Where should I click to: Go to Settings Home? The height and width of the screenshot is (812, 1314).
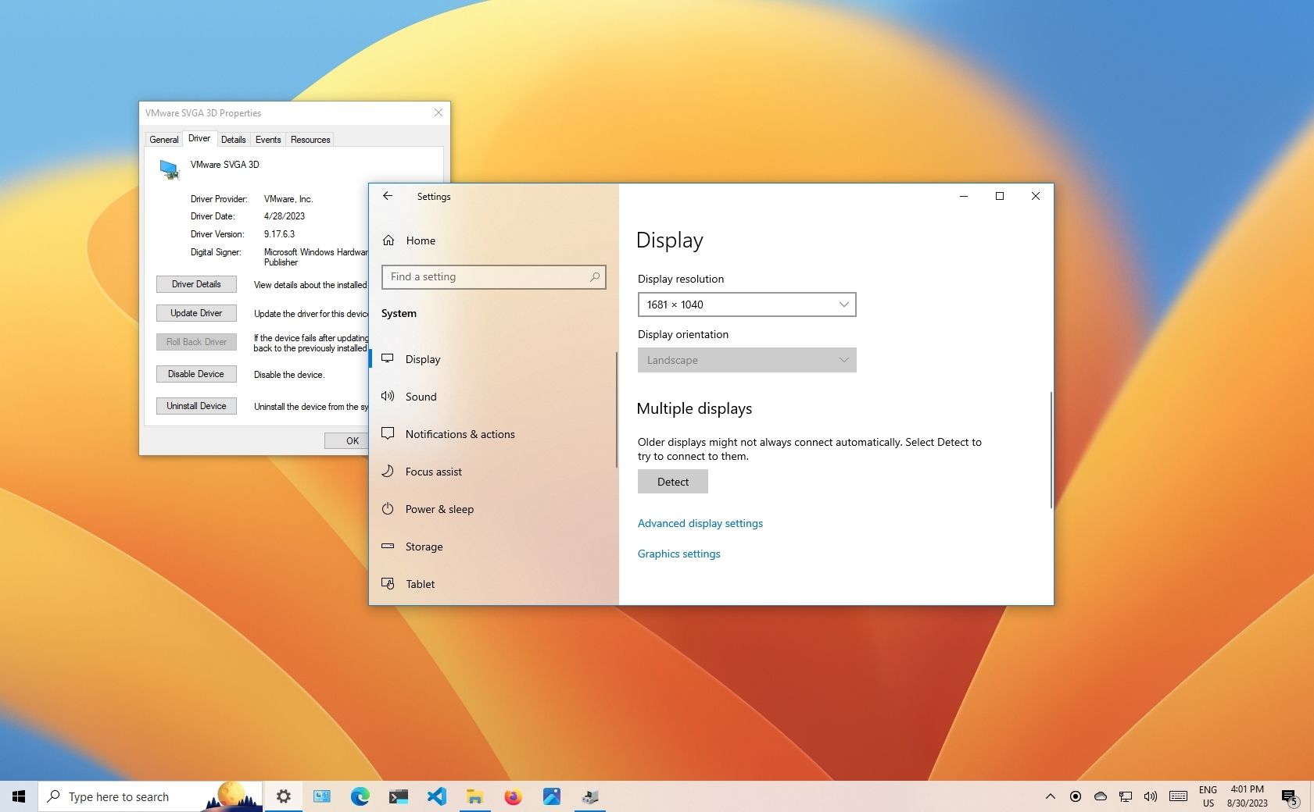click(420, 240)
